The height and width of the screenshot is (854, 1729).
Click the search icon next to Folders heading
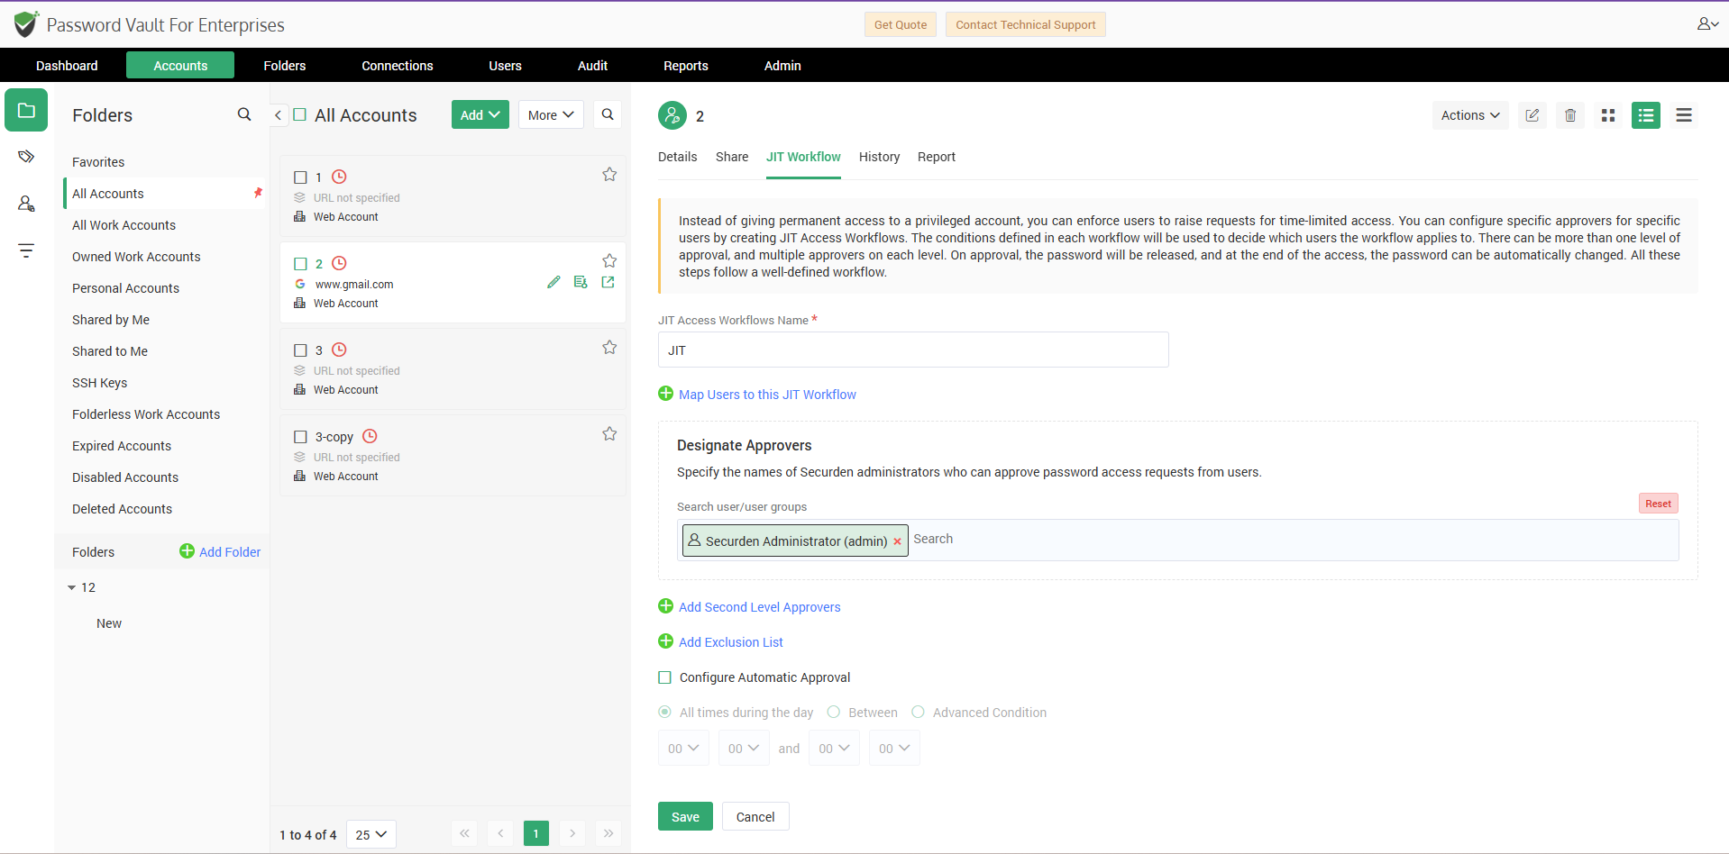click(244, 114)
